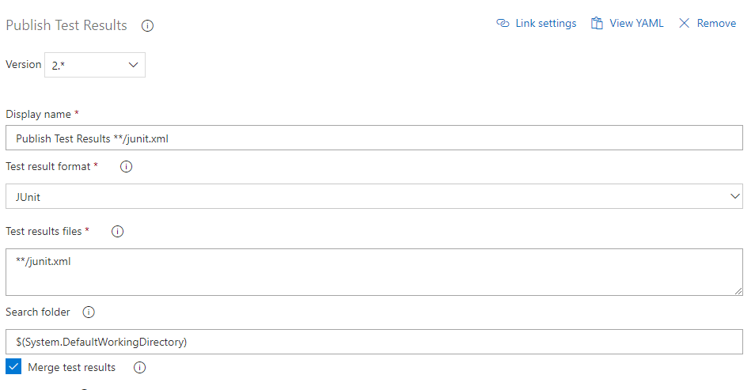Focus the Display name text field
Viewport: 755px width, 390px height.
click(374, 138)
